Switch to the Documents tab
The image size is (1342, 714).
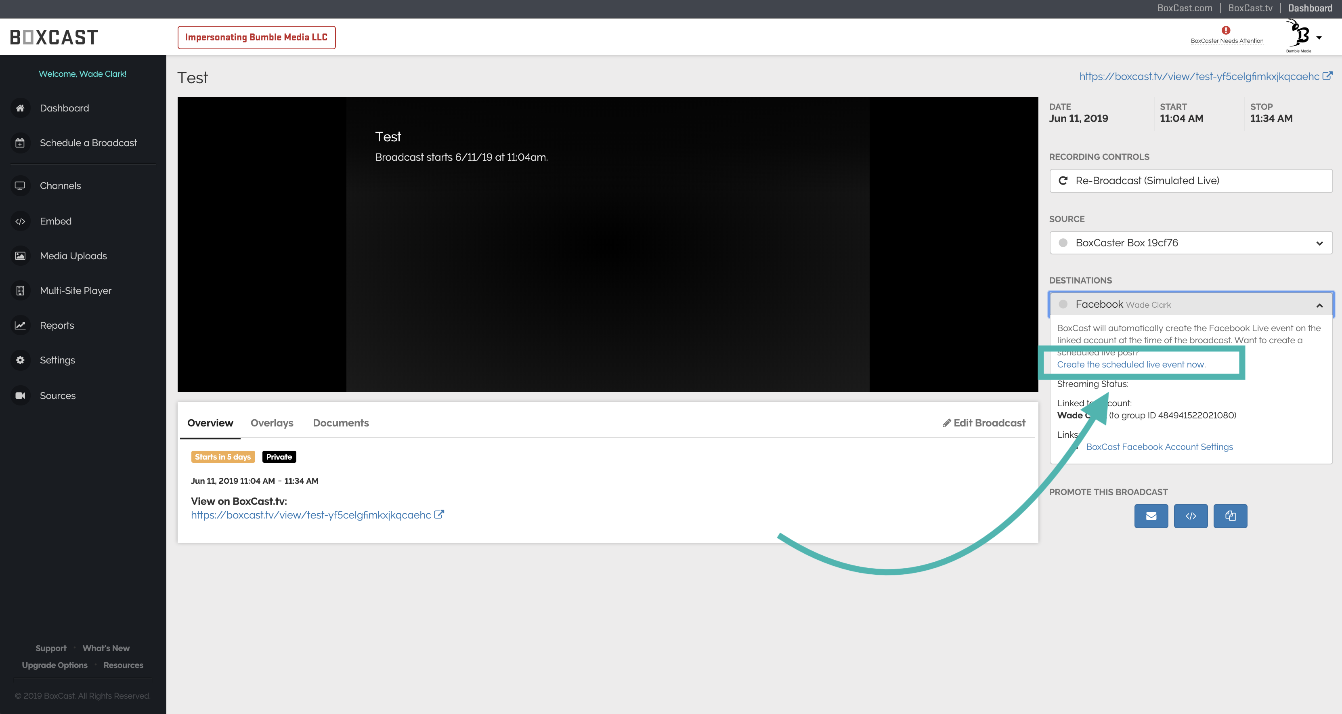[341, 423]
